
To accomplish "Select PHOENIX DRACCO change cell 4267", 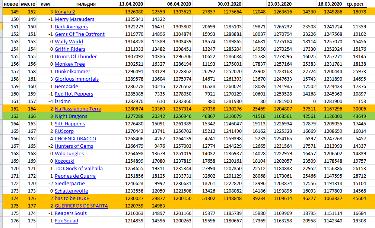I will point(155,138).
